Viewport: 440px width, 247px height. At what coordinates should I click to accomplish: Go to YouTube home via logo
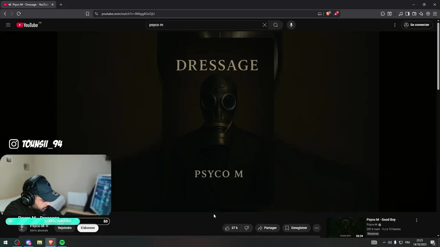[x=27, y=25]
